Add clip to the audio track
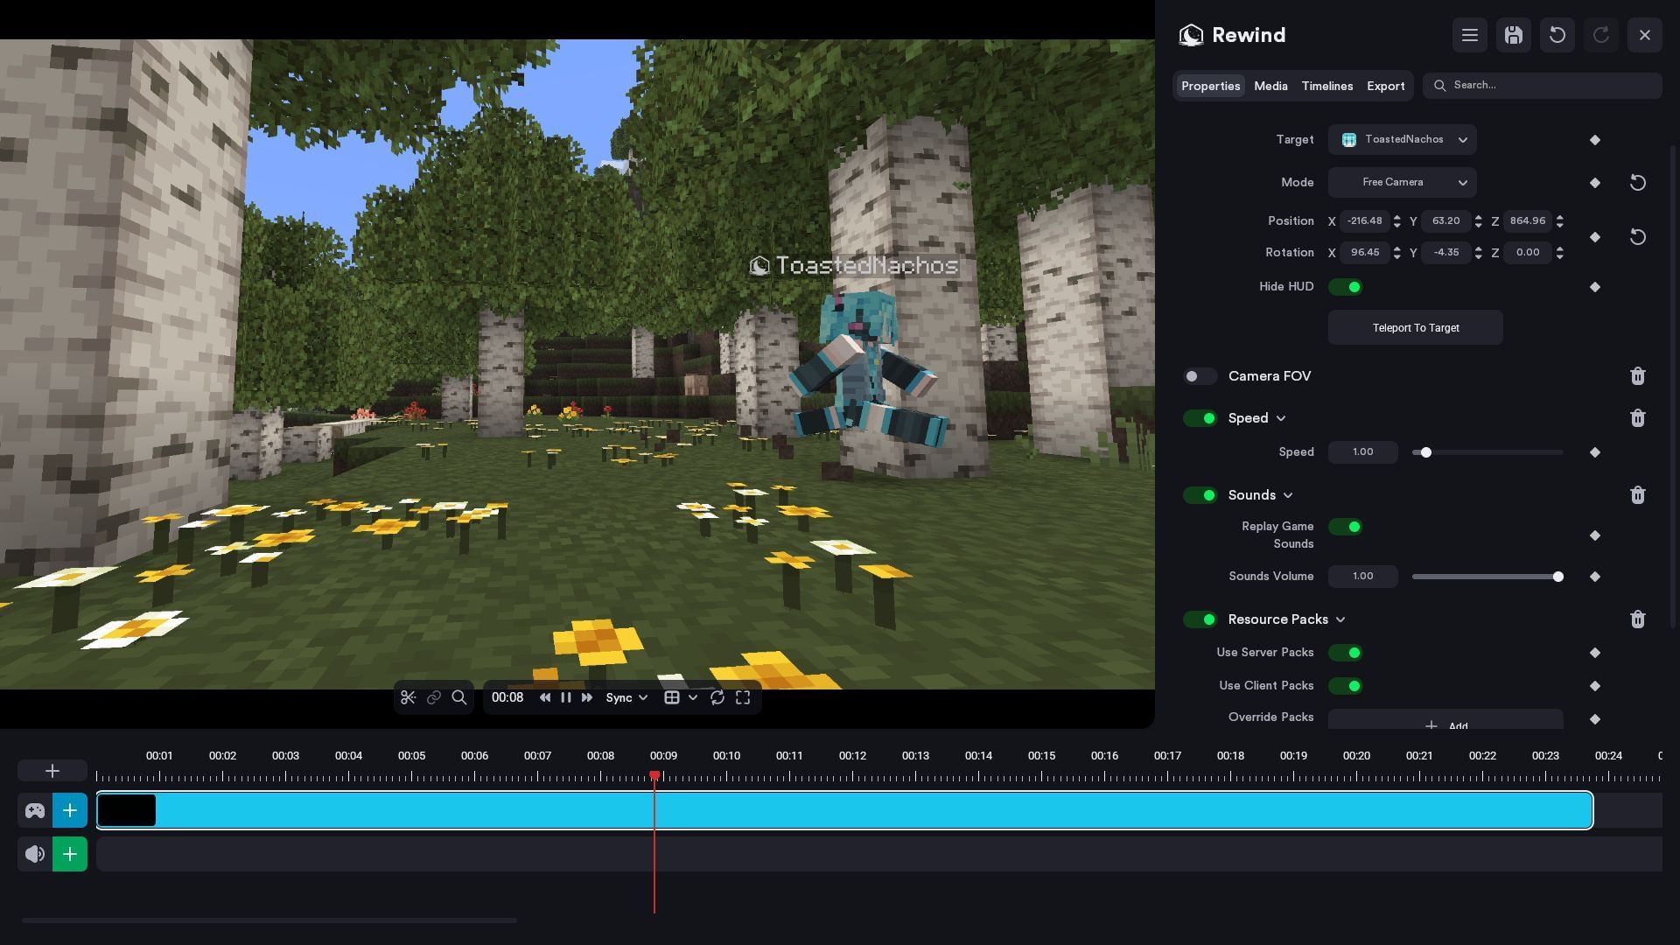Image resolution: width=1680 pixels, height=945 pixels. (x=70, y=854)
